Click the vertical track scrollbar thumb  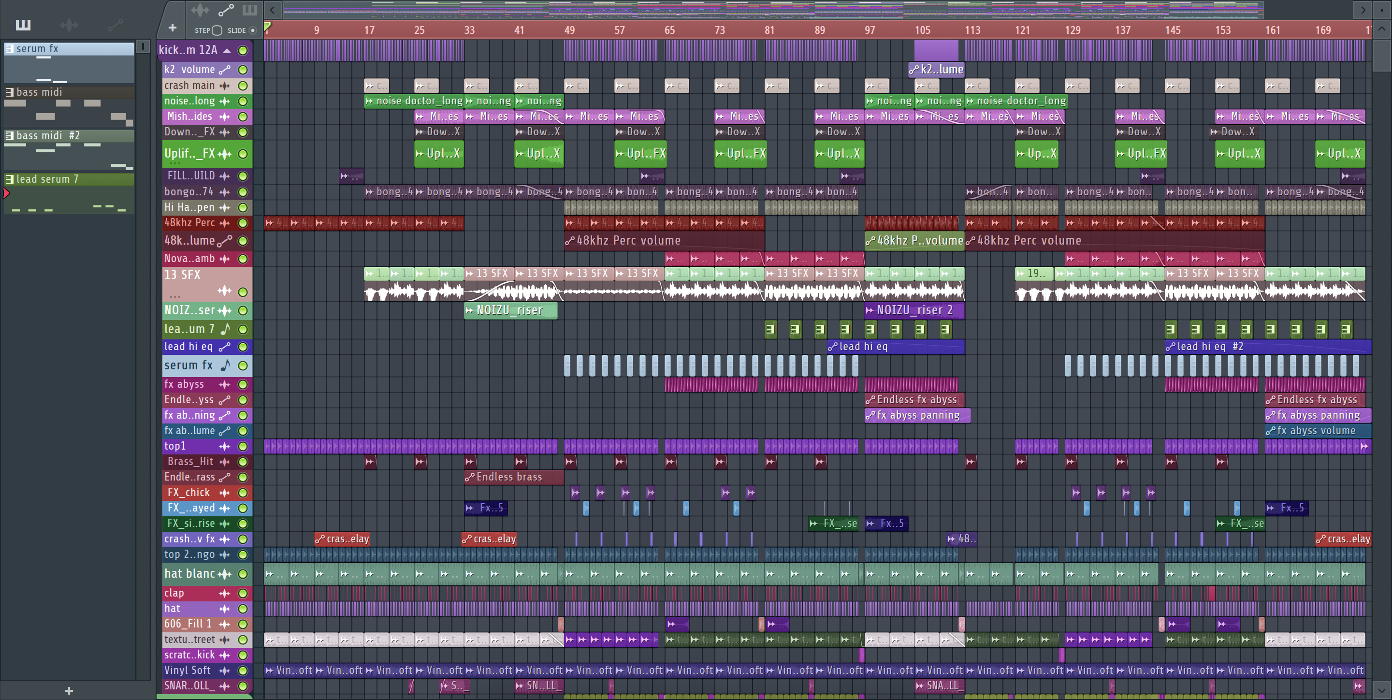coord(1381,54)
